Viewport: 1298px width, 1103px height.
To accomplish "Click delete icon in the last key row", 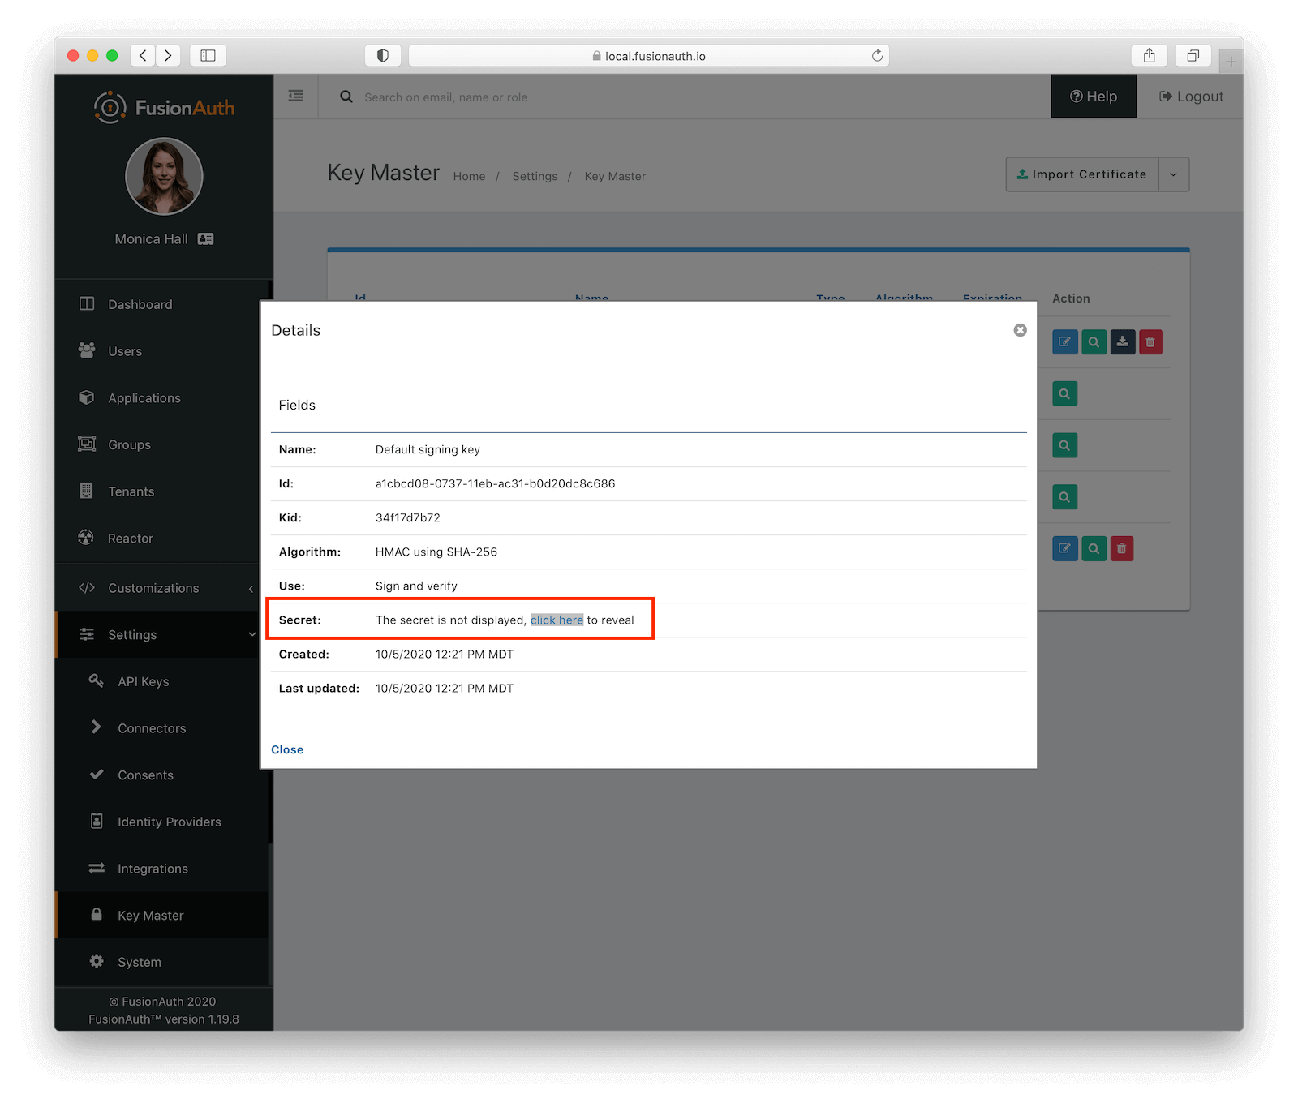I will pyautogui.click(x=1121, y=548).
